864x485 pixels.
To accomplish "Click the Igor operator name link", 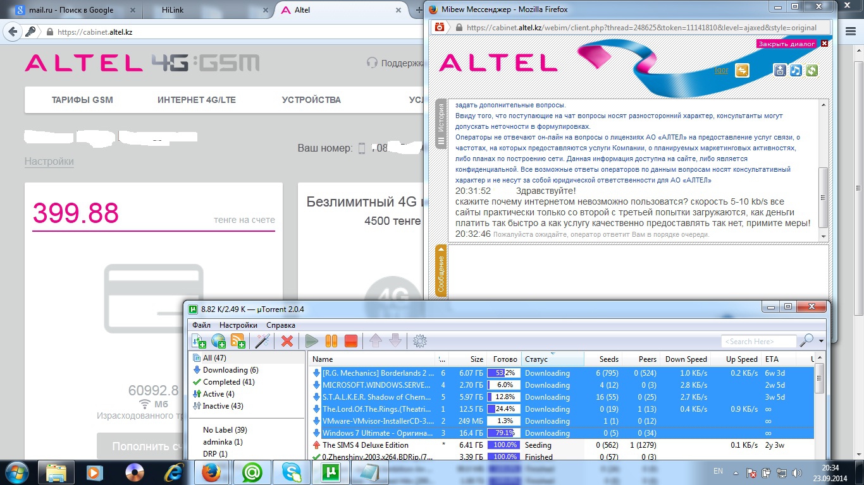I will (x=721, y=70).
